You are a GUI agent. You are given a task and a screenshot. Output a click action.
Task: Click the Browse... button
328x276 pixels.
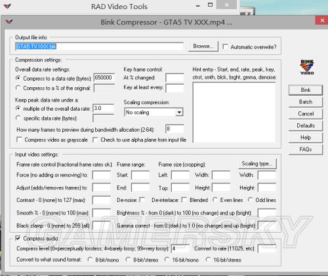click(203, 47)
